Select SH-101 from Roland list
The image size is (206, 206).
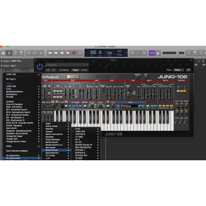(x=86, y=142)
